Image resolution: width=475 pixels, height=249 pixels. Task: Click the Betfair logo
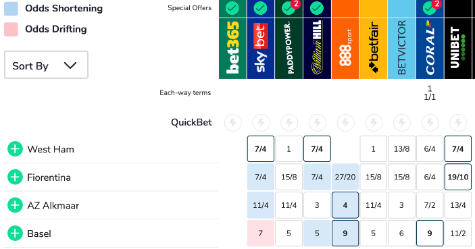pos(374,49)
